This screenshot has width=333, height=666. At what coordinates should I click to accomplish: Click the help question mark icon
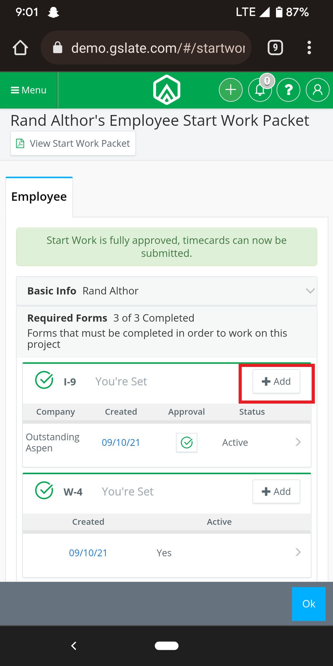click(288, 90)
